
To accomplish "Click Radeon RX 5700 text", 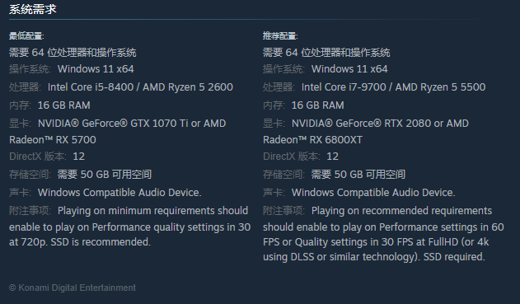I will pyautogui.click(x=53, y=140).
